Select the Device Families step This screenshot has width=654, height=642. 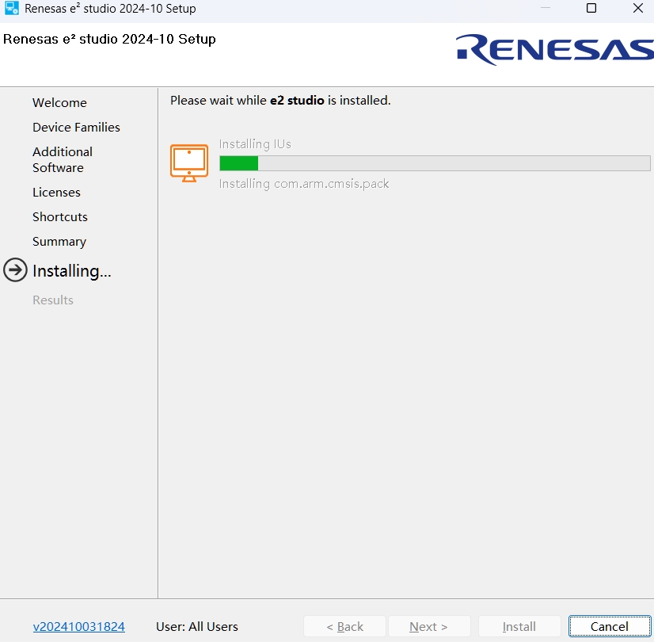[x=76, y=127]
